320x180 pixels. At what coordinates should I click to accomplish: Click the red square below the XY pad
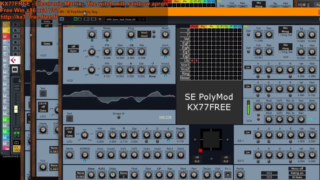200,150
